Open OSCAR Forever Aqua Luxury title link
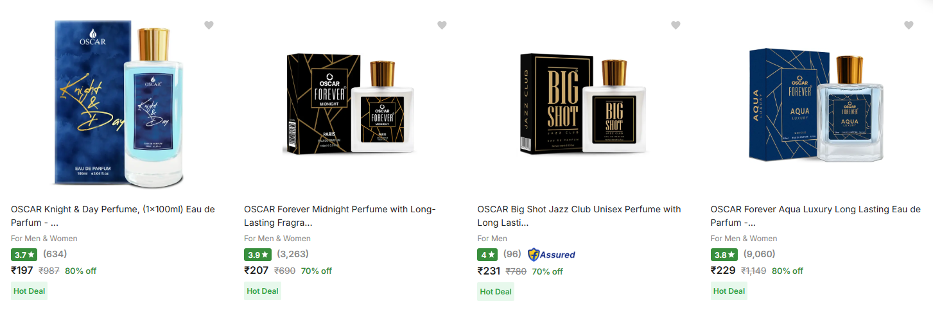 click(815, 216)
